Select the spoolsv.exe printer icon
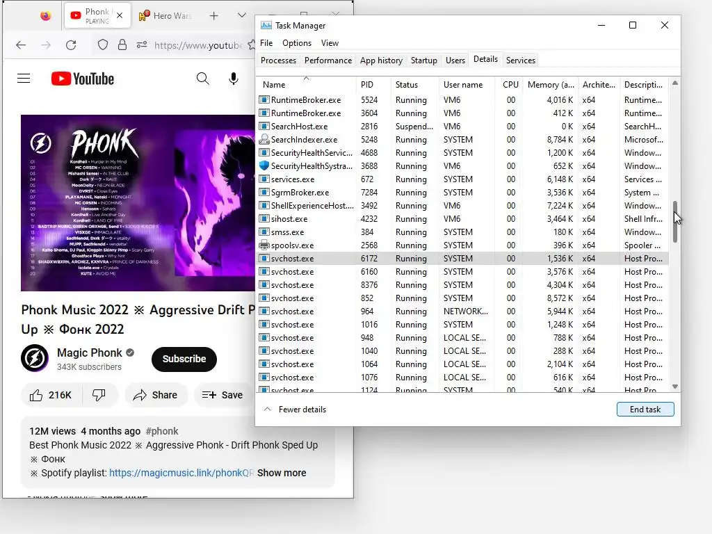Viewport: 712px width, 534px height. (x=264, y=245)
